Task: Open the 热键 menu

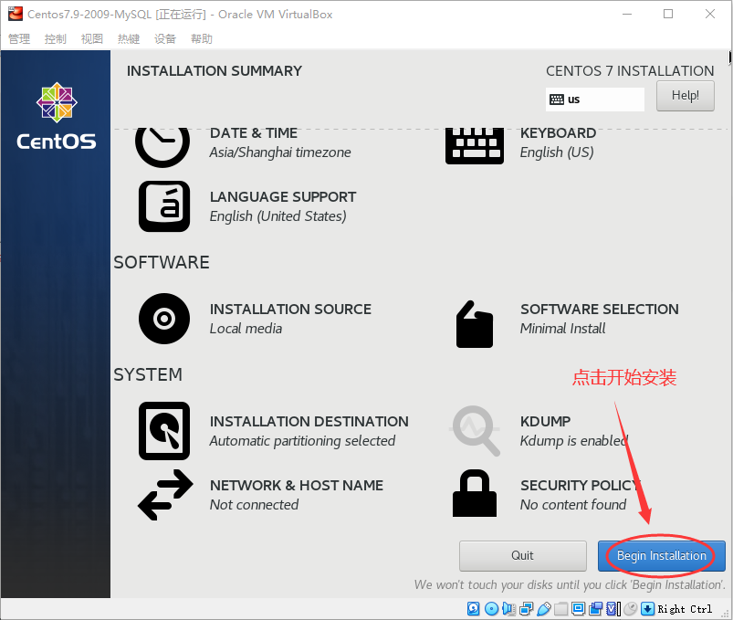Action: pyautogui.click(x=129, y=39)
